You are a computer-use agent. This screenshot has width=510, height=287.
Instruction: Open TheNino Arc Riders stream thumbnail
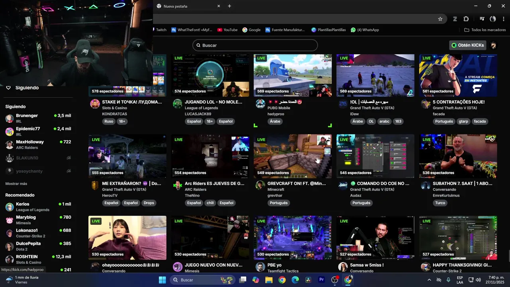[x=210, y=156]
